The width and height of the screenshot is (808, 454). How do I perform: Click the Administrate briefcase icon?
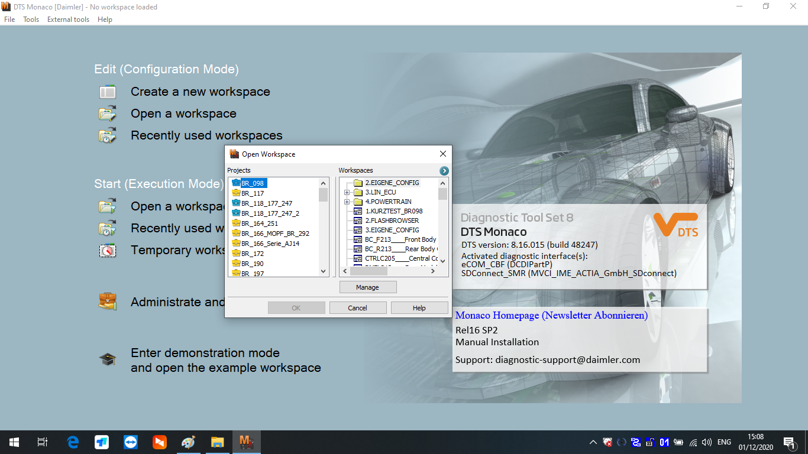[x=107, y=301]
